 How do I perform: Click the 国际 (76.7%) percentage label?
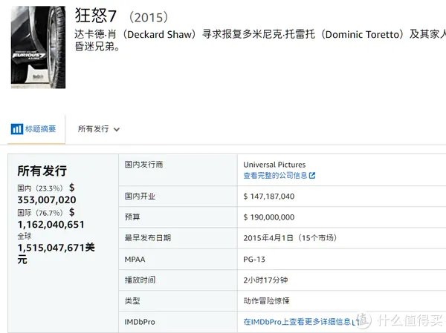point(40,213)
